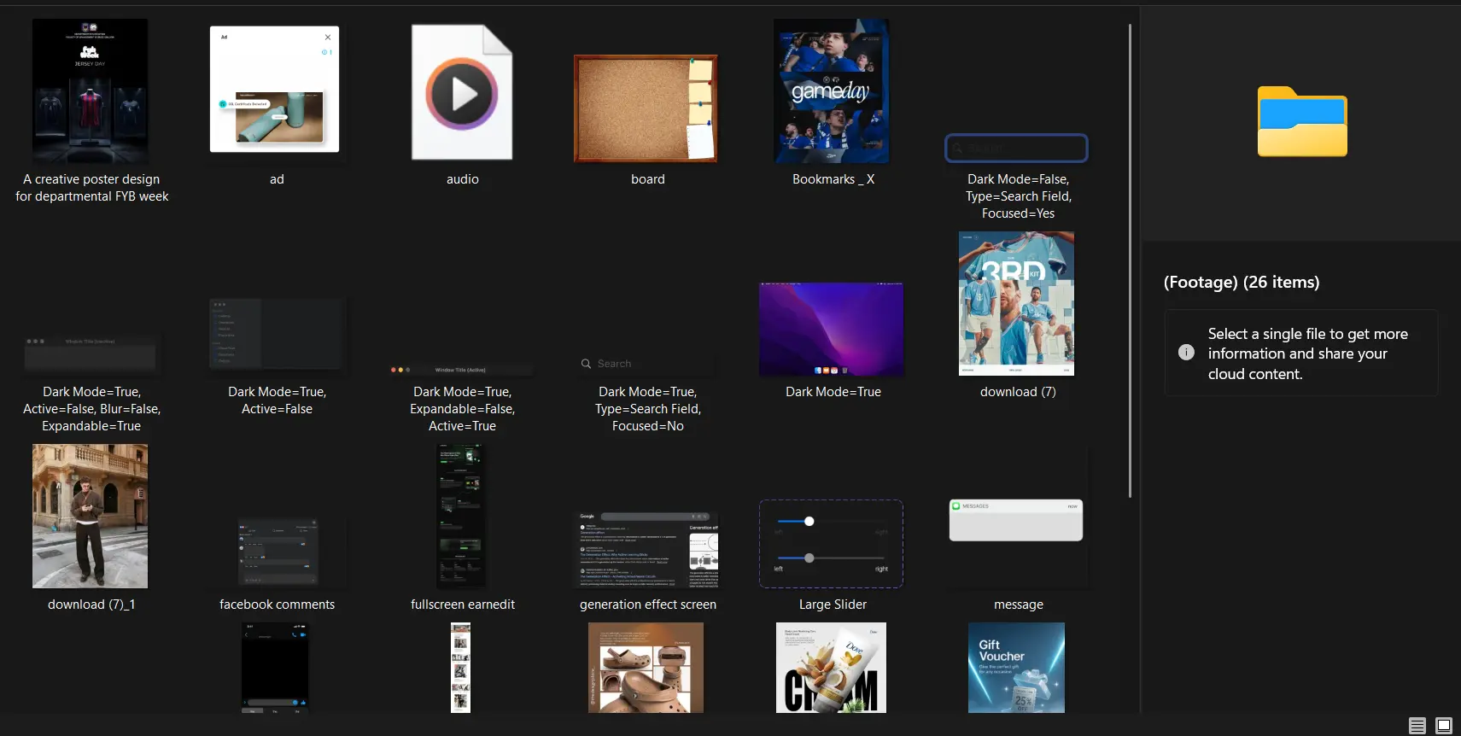Open the Bookmarks _ X gameday image

pyautogui.click(x=831, y=91)
